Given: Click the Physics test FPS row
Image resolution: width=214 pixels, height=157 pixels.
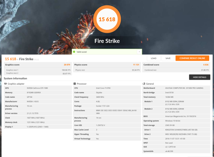Looking at the screenshot, I should point(107,70).
